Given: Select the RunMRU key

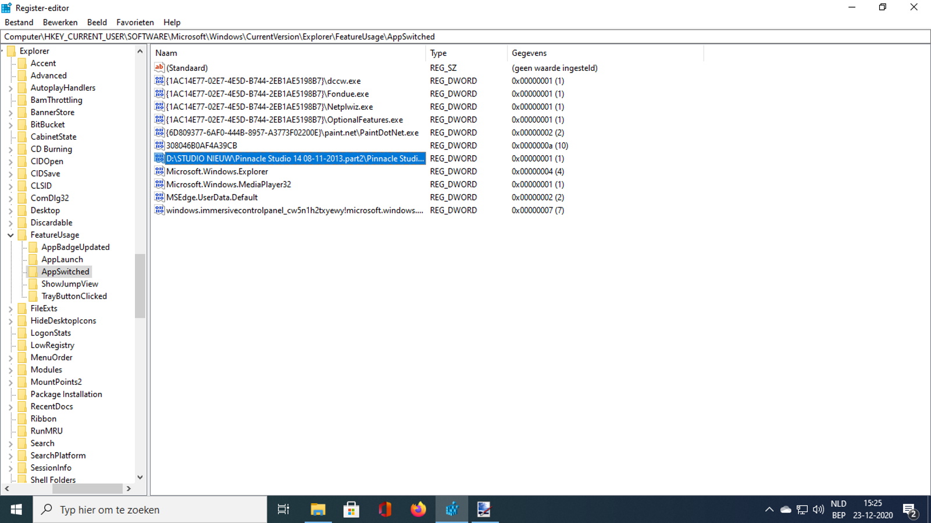Looking at the screenshot, I should [47, 431].
